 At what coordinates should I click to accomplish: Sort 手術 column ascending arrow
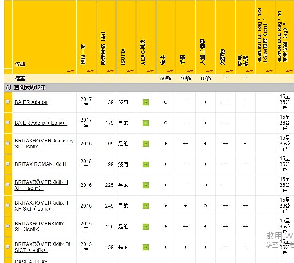click(188, 71)
